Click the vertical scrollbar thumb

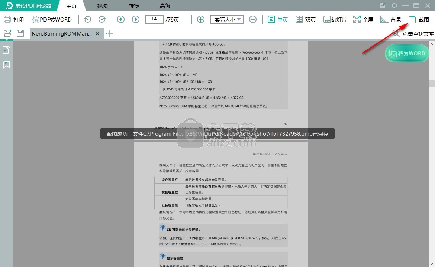point(432,83)
